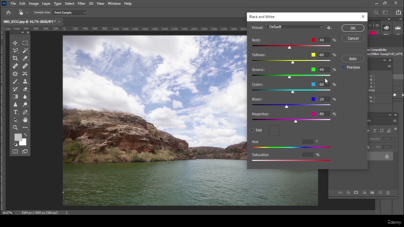404x227 pixels.
Task: Select the Crop tool
Action: (x=15, y=59)
